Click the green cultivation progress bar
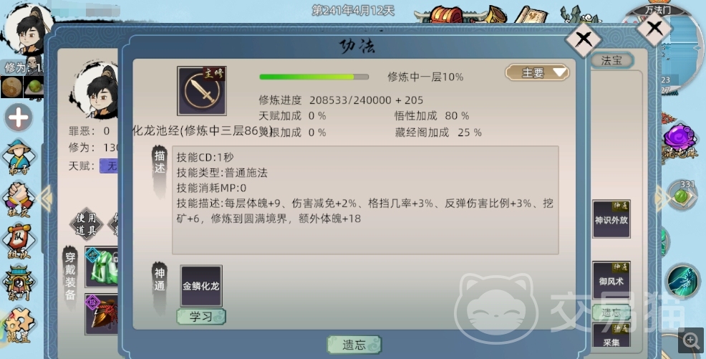Viewport: 706px width, 359px height. [314, 77]
